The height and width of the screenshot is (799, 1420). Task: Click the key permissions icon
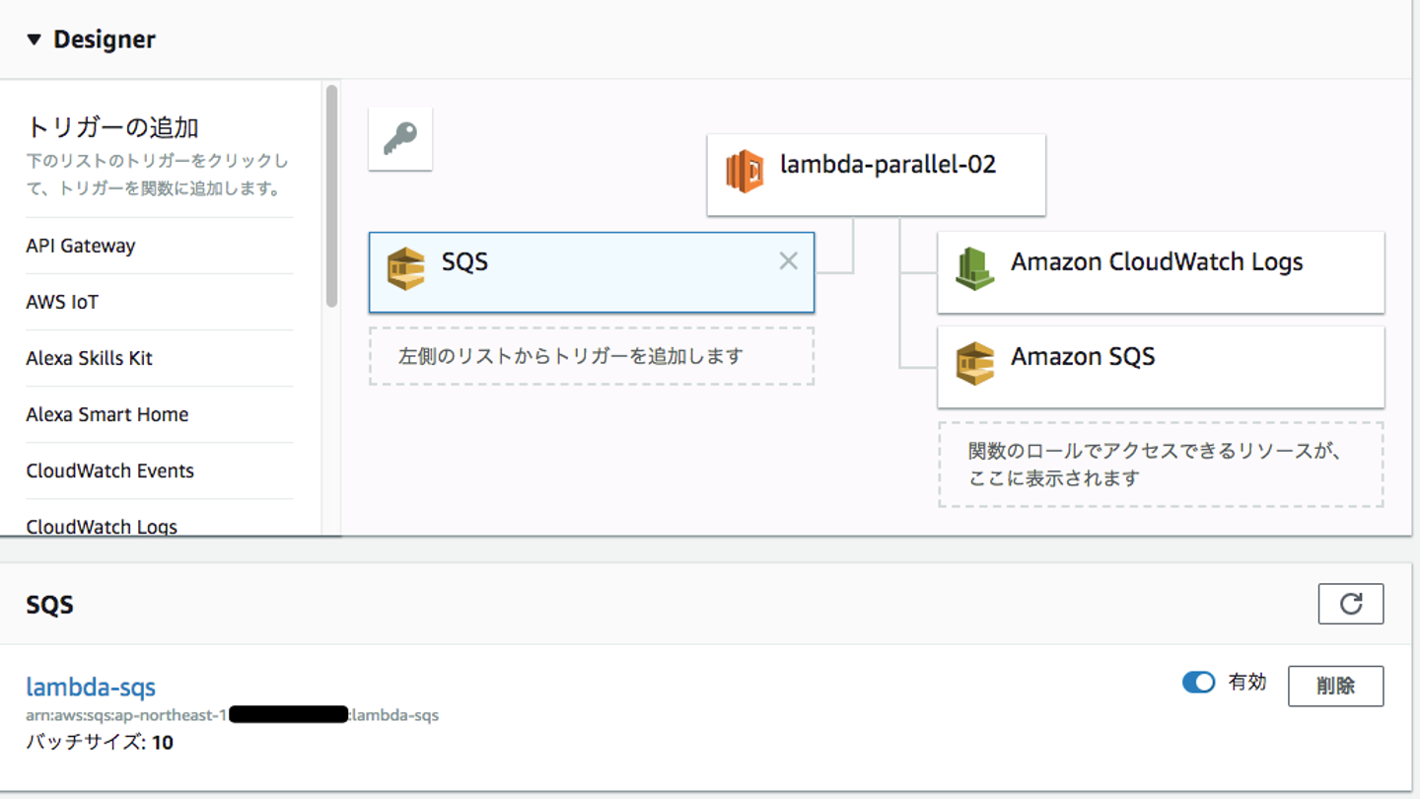click(x=400, y=138)
